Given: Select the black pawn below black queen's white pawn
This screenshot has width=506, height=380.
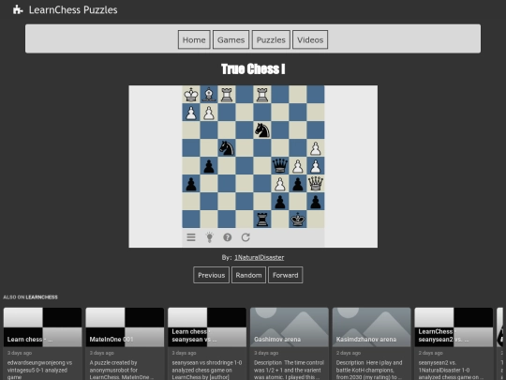Looking at the screenshot, I should (x=280, y=201).
